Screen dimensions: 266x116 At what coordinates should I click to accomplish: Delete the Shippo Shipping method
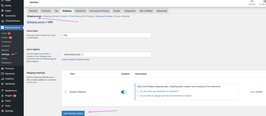259,92
